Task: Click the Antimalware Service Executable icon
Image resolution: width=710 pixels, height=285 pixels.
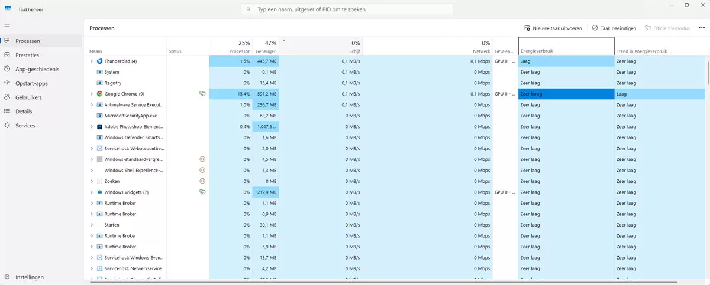Action: (x=99, y=105)
